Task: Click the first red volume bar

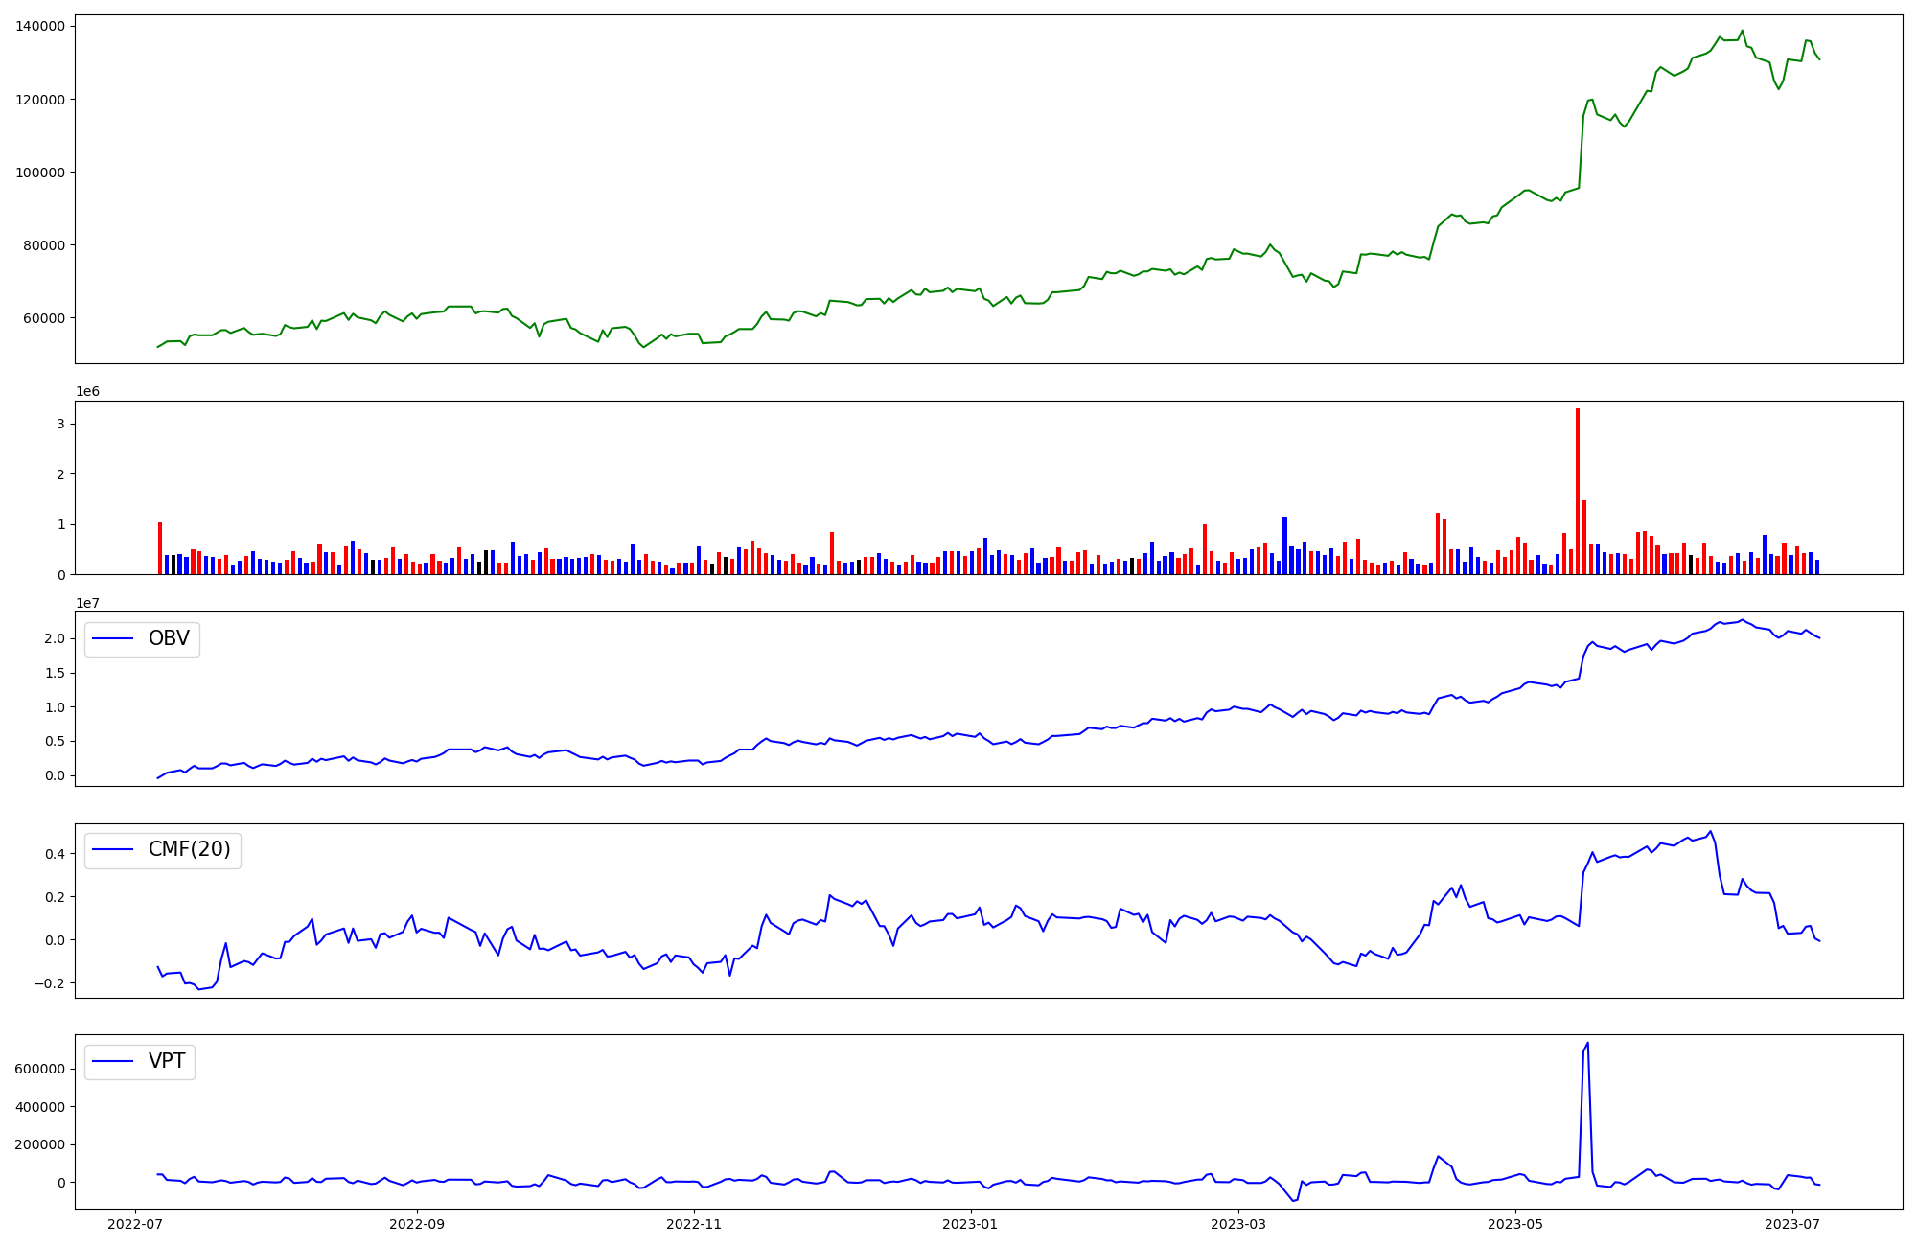Action: [x=160, y=548]
